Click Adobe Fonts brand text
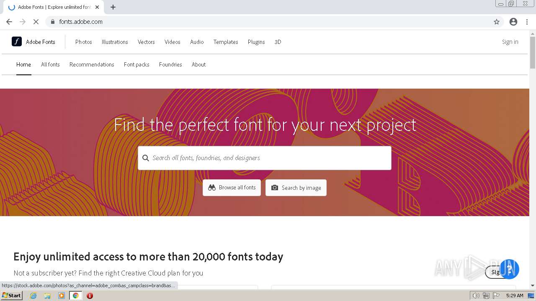Image resolution: width=536 pixels, height=301 pixels. (x=41, y=42)
